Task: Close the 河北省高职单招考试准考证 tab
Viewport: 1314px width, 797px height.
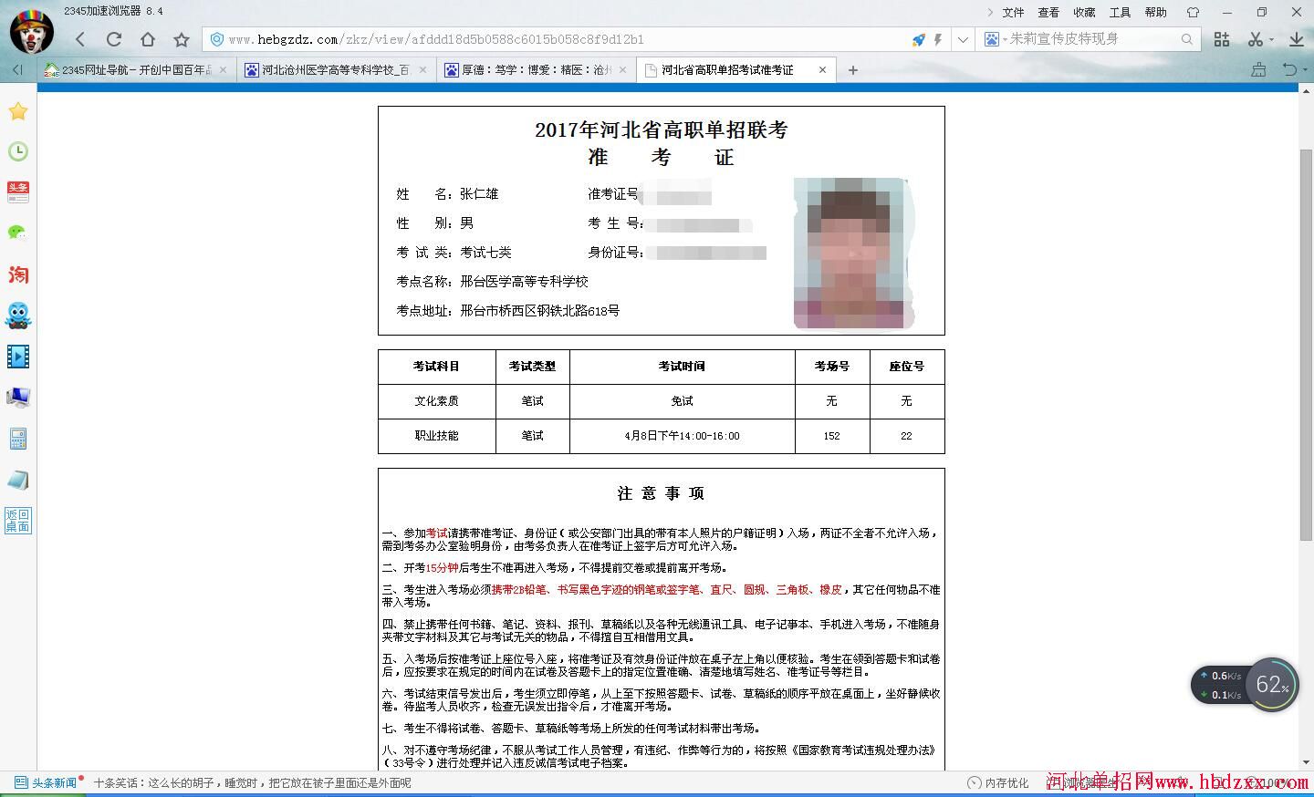Action: pos(822,70)
